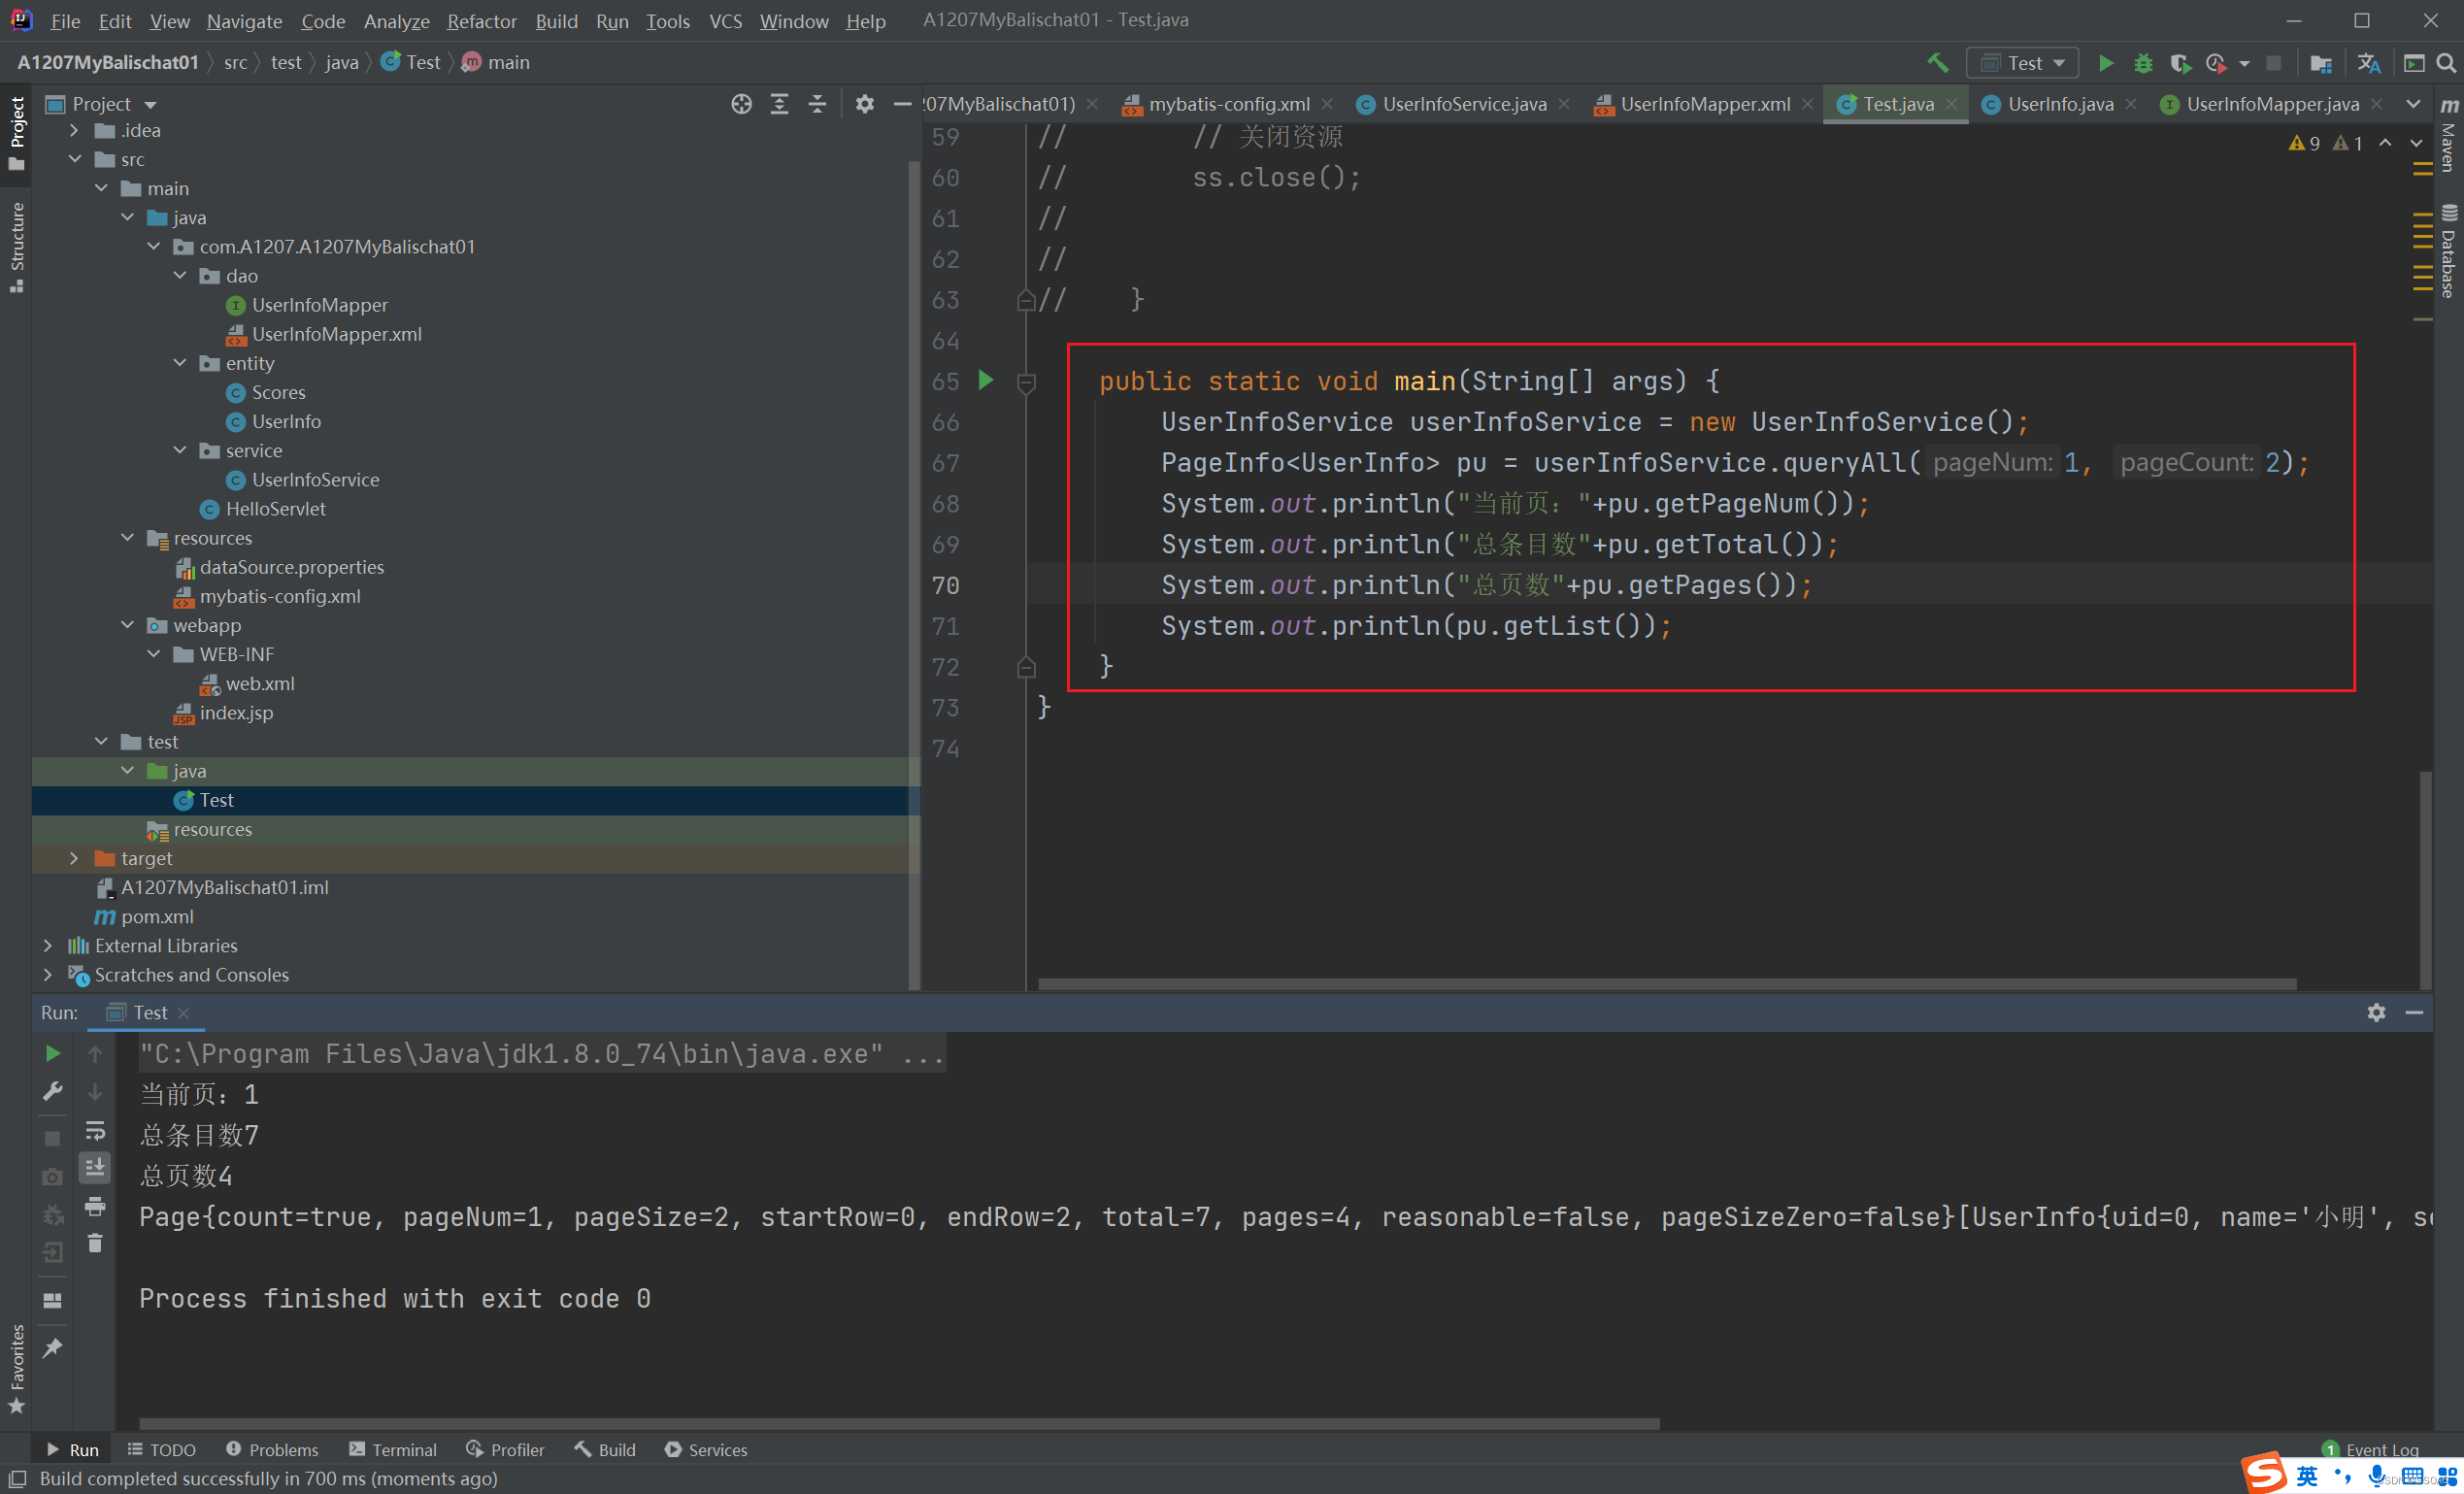
Task: Toggle scroll to end in Run console
Action: 95,1167
